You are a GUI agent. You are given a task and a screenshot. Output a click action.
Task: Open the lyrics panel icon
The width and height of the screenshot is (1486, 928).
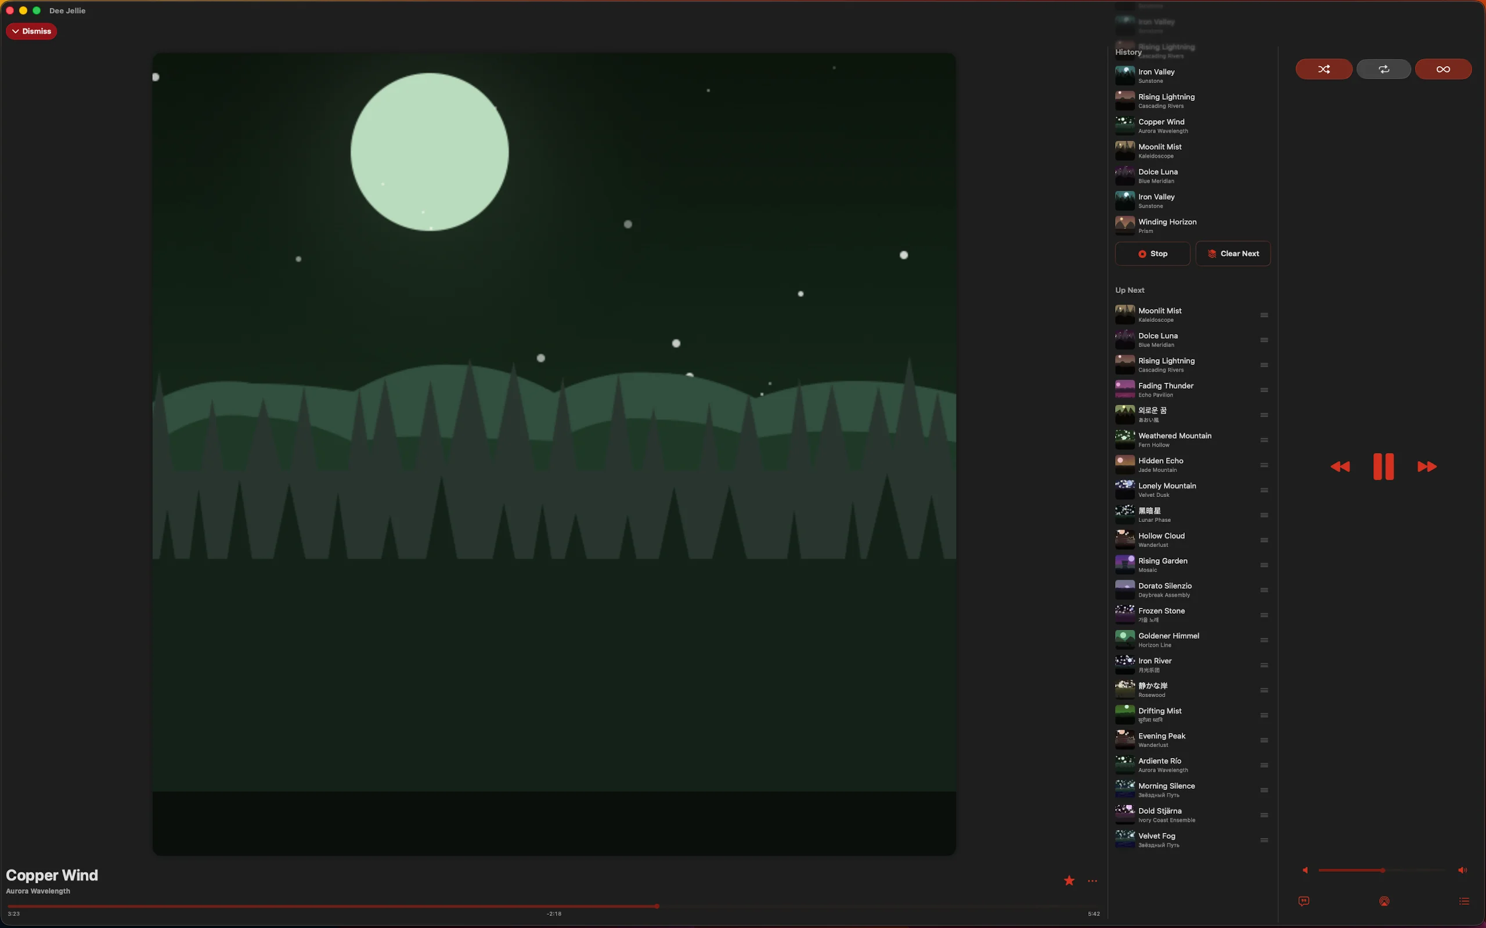pyautogui.click(x=1304, y=901)
